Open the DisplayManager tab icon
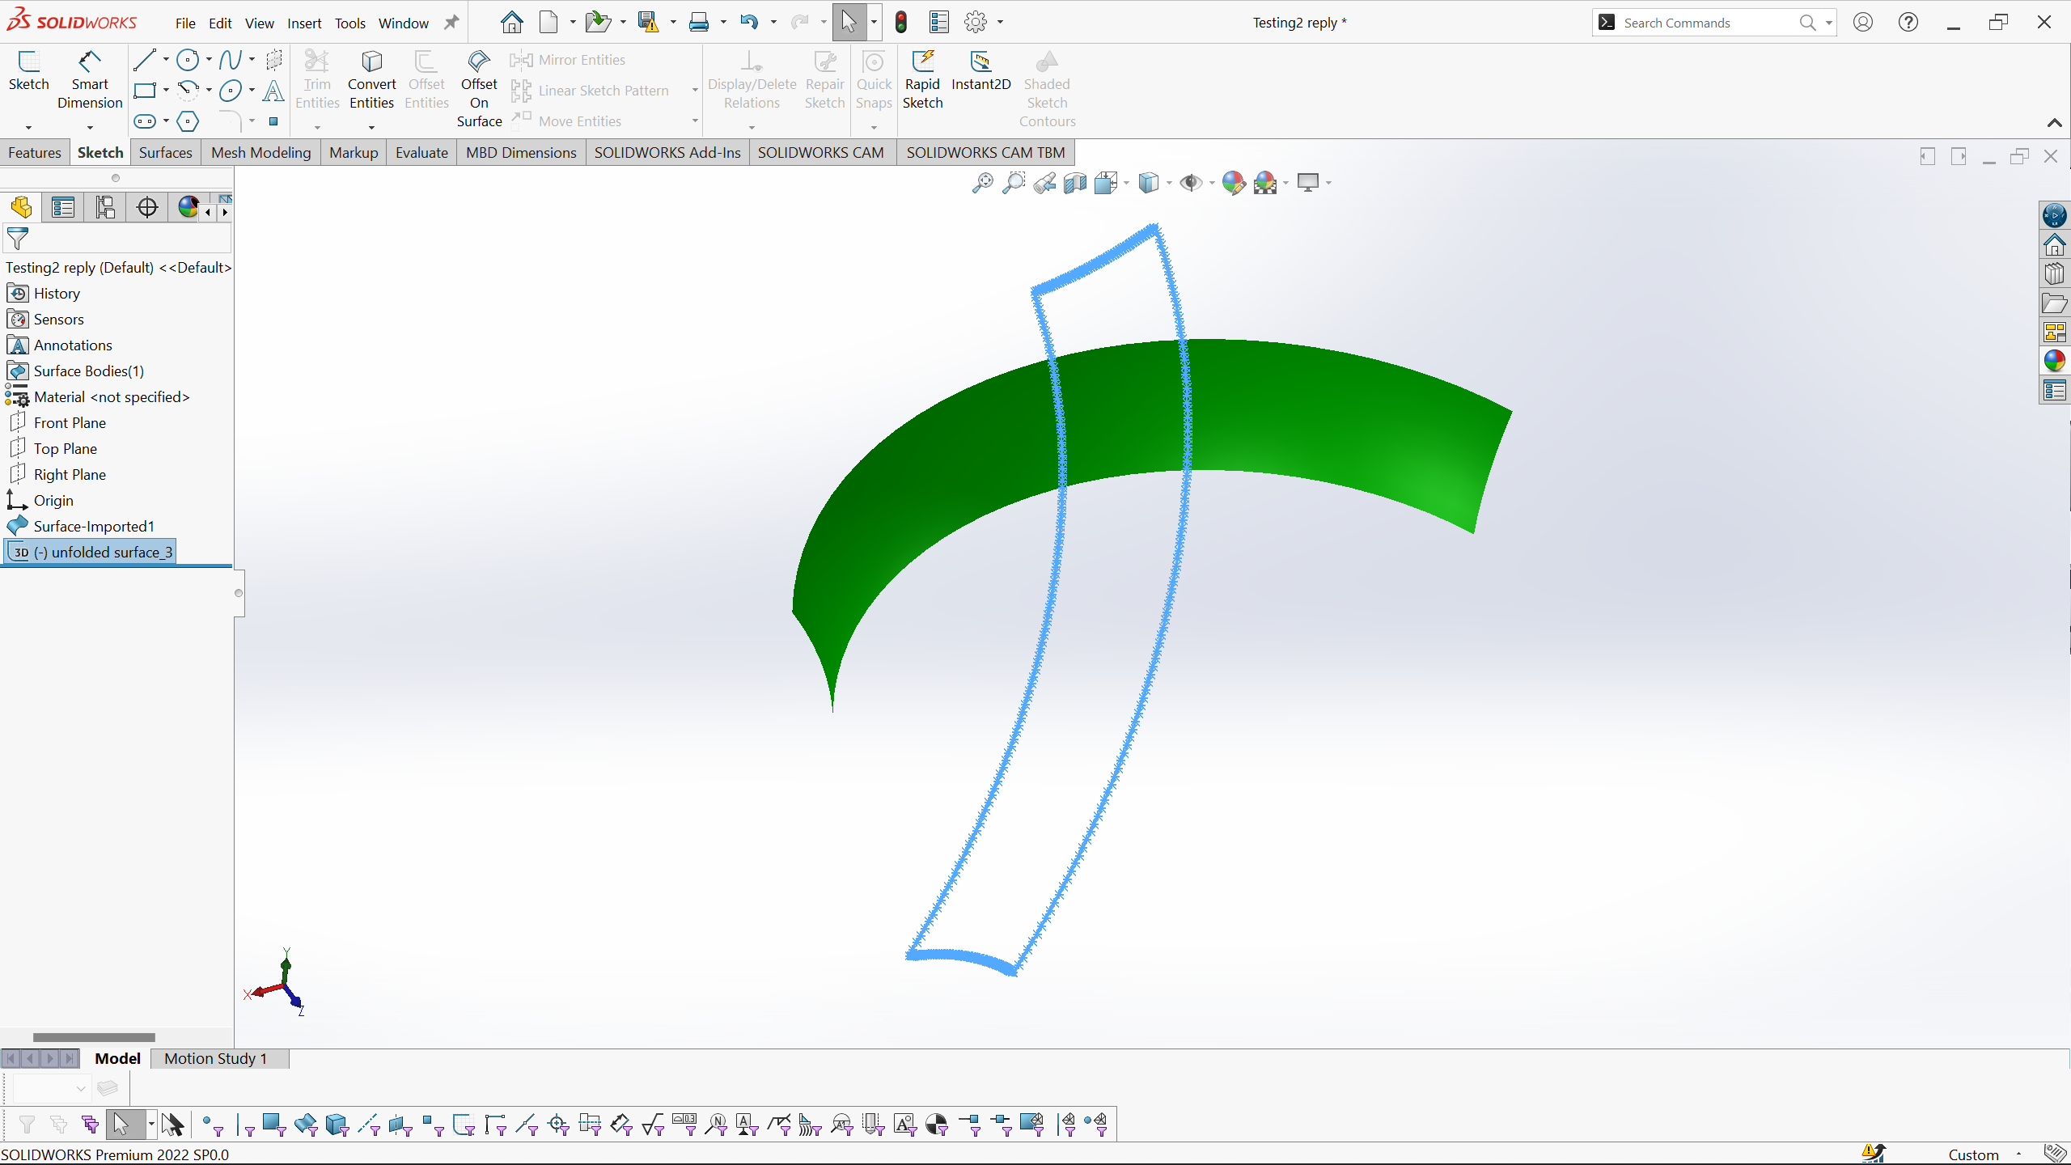 tap(188, 207)
